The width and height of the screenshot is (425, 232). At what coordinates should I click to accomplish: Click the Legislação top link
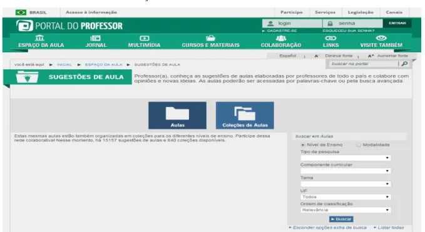[x=361, y=12]
